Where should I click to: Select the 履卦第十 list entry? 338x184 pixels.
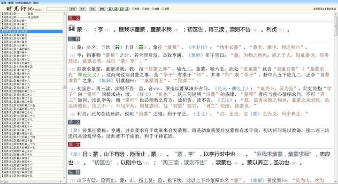pyautogui.click(x=31, y=53)
